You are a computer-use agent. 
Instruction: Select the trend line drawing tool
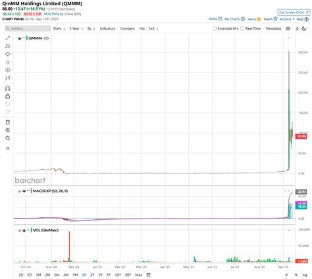(x=8, y=38)
